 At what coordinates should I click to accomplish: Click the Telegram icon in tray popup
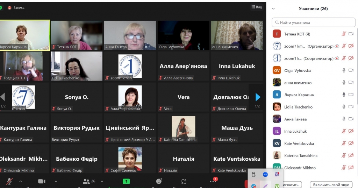point(253,186)
